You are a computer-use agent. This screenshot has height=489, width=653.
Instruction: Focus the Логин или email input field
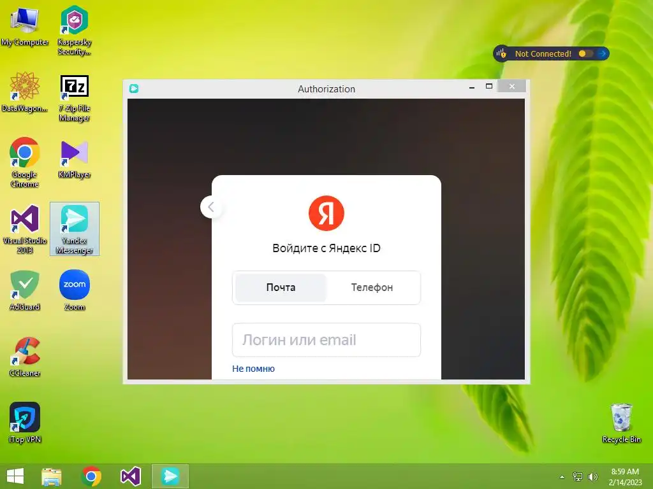[x=326, y=340]
